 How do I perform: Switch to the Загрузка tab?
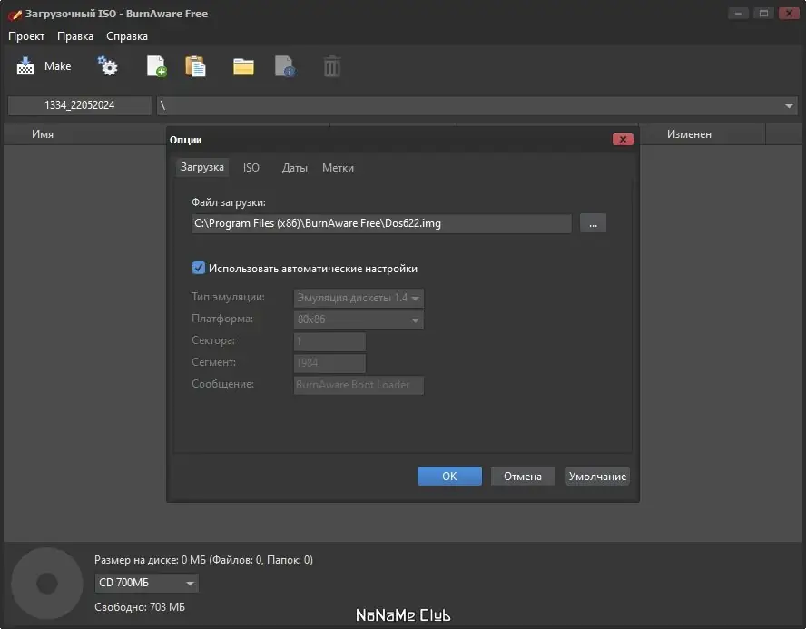click(202, 168)
